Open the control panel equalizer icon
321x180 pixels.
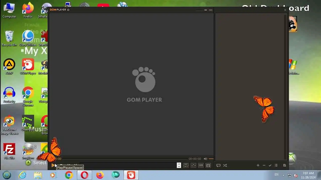(x=193, y=165)
